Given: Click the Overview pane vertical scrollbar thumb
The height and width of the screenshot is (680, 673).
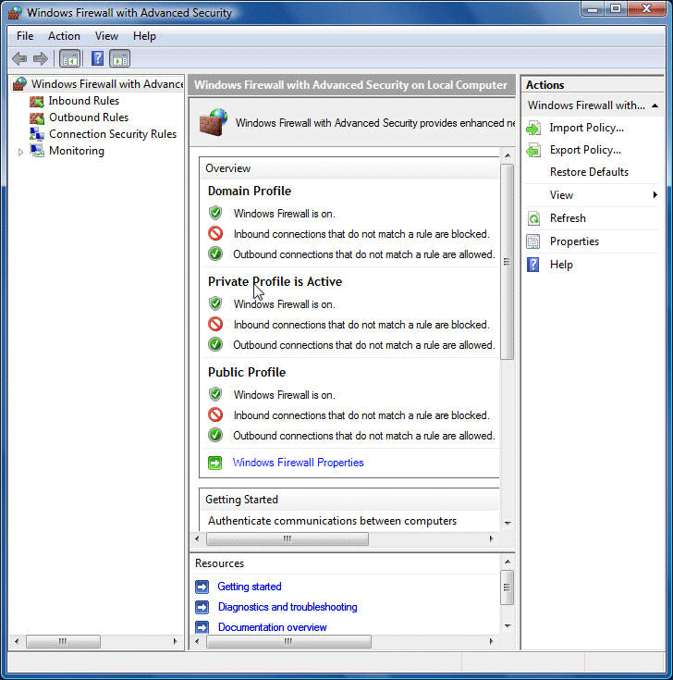Looking at the screenshot, I should pyautogui.click(x=507, y=262).
